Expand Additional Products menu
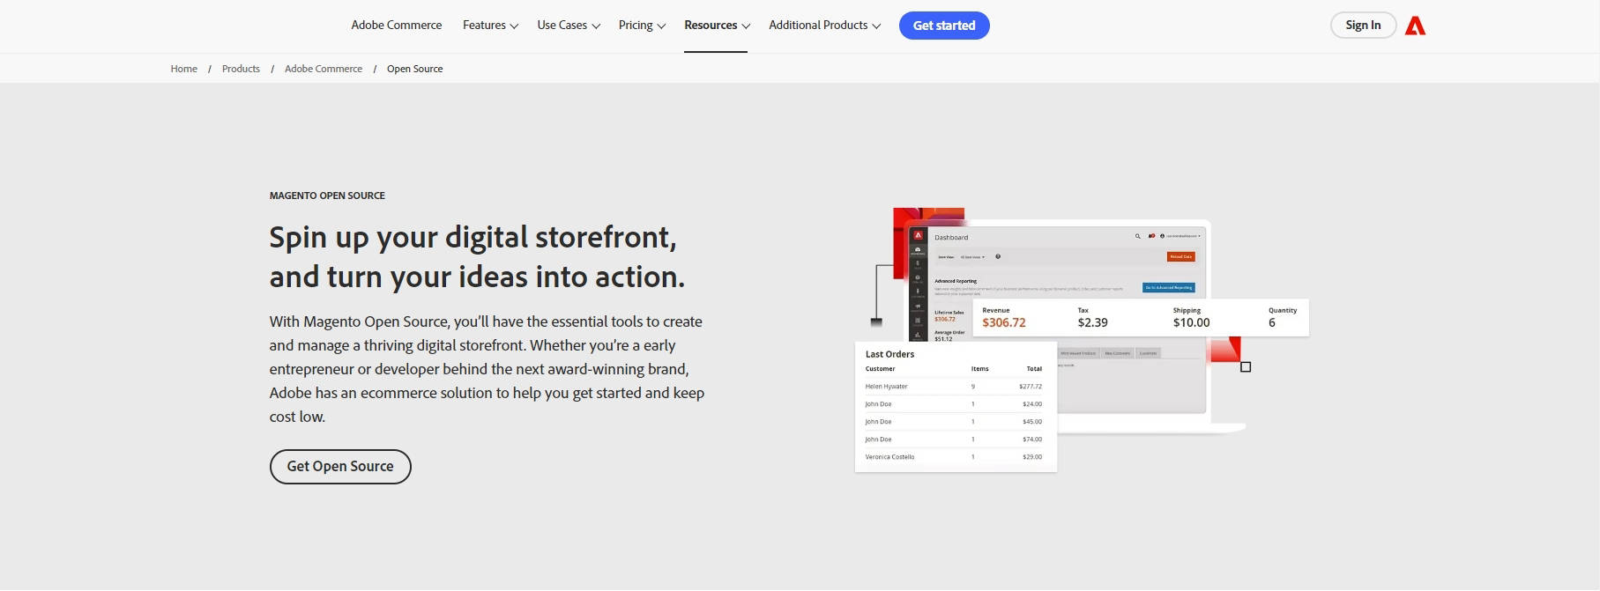1600x591 pixels. pyautogui.click(x=824, y=26)
